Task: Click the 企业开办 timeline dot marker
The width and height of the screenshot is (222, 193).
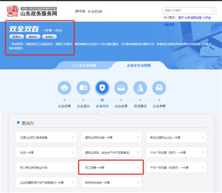Action: tap(102, 100)
